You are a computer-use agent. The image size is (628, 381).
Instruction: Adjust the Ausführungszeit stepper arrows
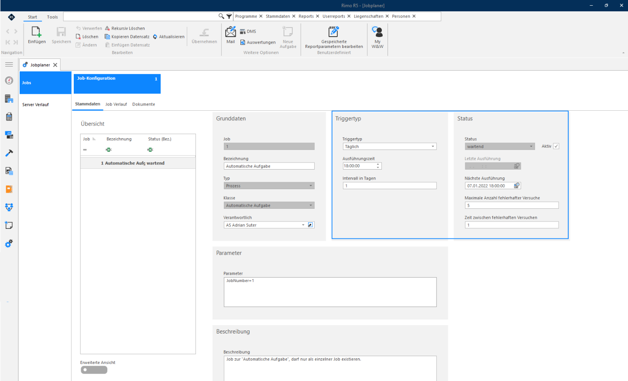[378, 166]
